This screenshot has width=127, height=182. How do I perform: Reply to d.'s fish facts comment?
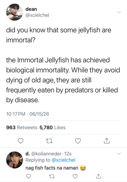(x=28, y=176)
